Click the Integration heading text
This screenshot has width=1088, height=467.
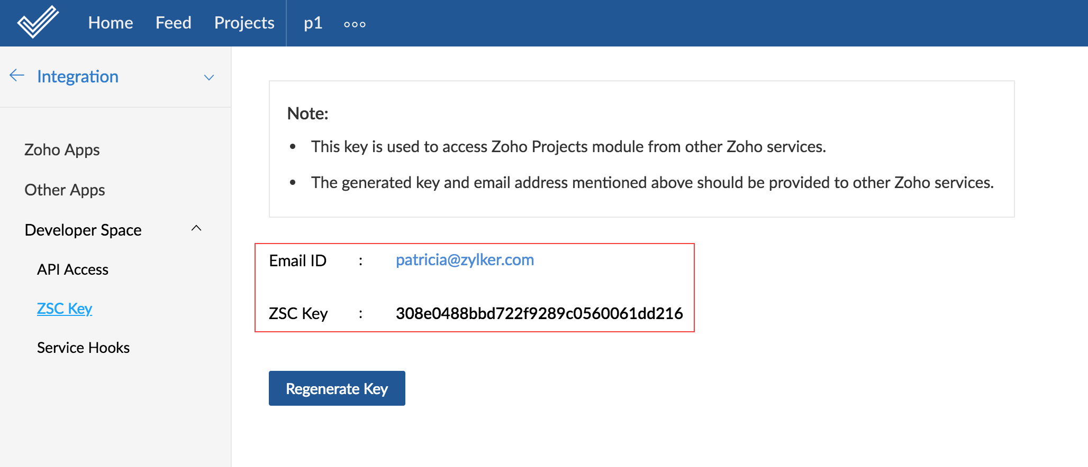(78, 77)
